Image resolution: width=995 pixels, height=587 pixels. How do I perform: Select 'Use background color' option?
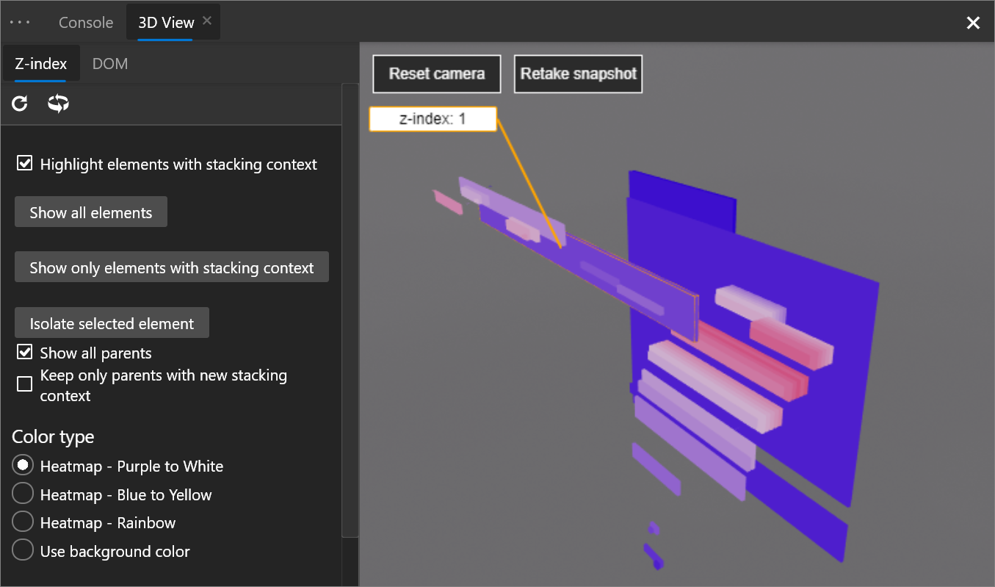(x=22, y=550)
